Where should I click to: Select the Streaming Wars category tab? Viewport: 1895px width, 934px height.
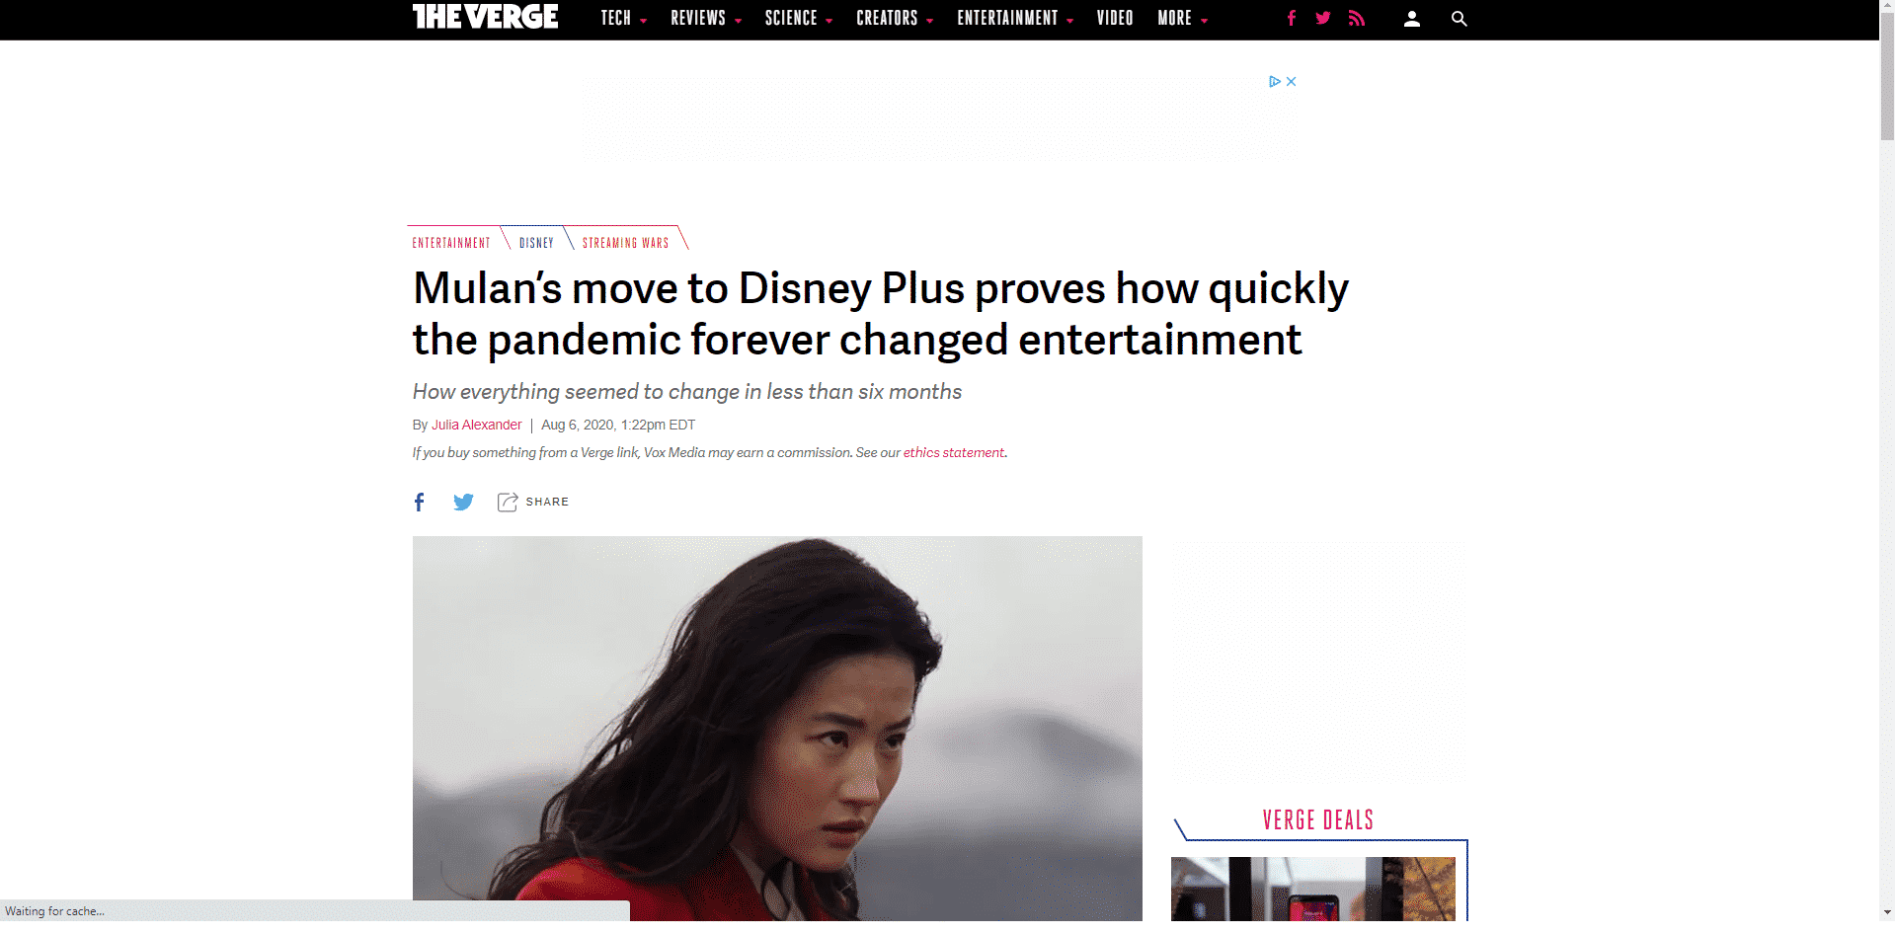tap(625, 242)
